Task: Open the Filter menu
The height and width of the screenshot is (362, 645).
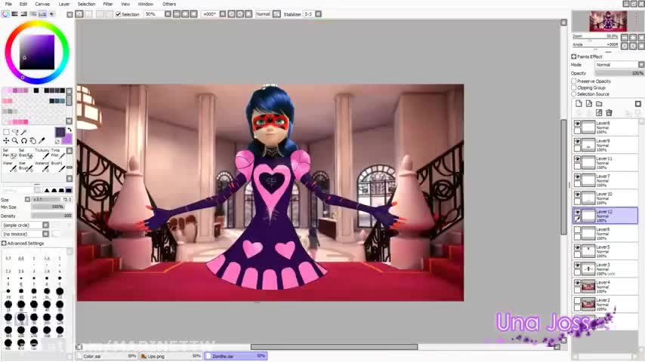Action: click(x=108, y=4)
